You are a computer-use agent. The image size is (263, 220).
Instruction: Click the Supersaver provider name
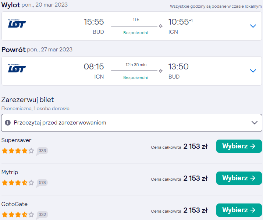(x=16, y=140)
